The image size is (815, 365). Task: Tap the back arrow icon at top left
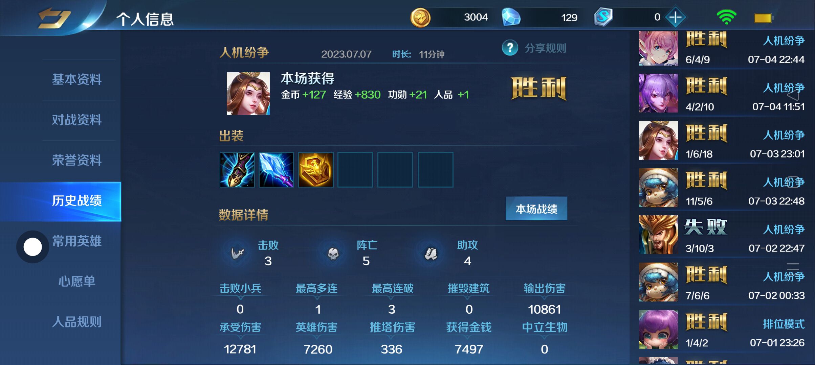[54, 18]
